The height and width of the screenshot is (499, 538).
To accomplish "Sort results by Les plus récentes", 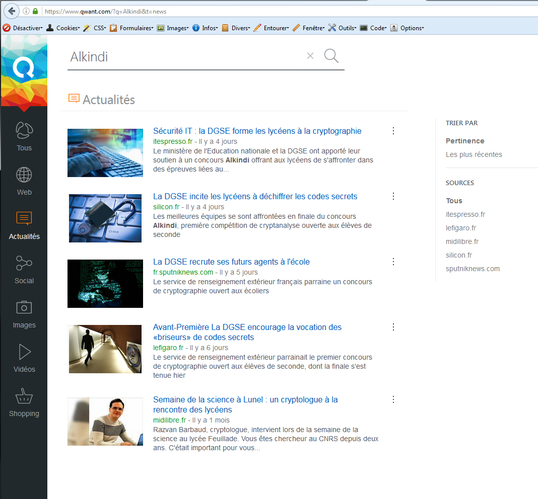I will click(x=474, y=154).
